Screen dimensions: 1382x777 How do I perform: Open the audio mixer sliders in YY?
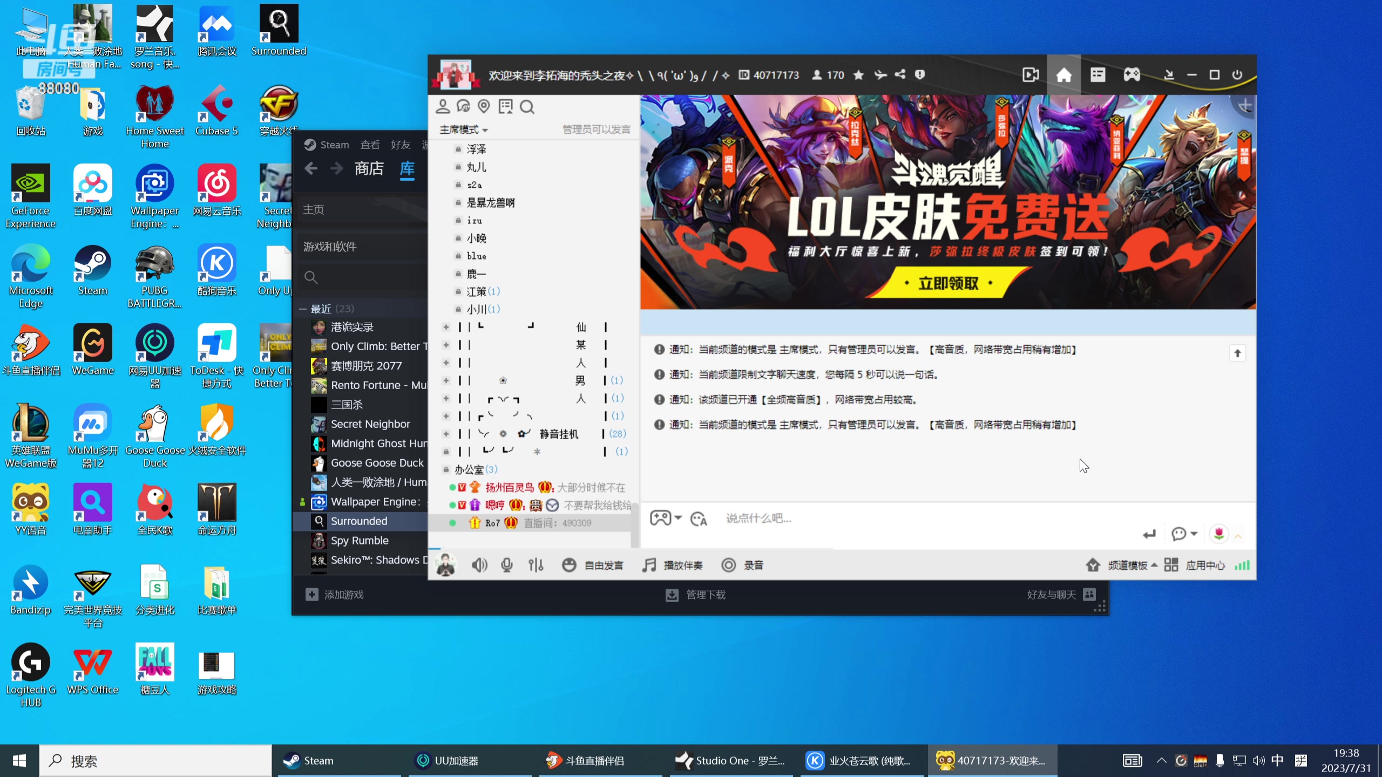(x=534, y=565)
